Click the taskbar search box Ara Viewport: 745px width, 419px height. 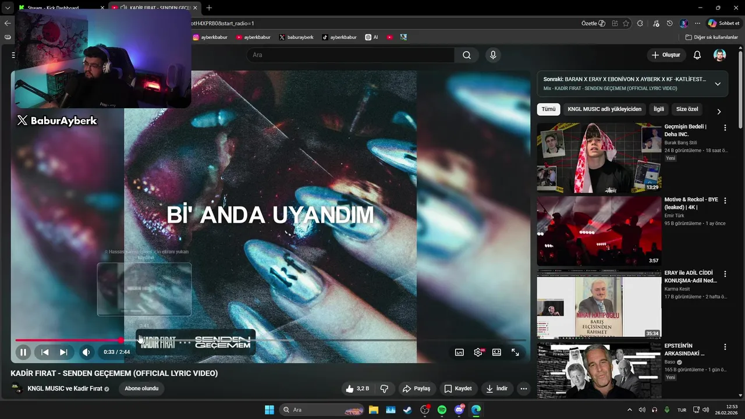[x=322, y=410]
